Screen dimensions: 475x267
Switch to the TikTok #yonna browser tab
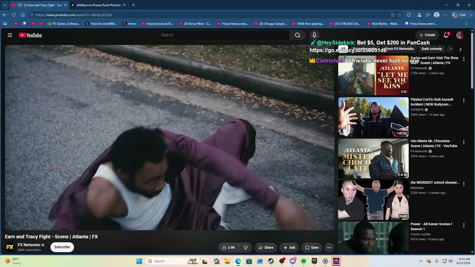pos(98,5)
